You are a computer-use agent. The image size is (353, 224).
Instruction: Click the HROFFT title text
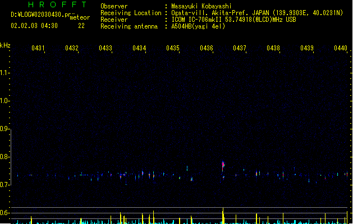point(58,4)
